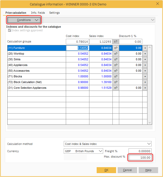Viewport: 163px width, 177px height.
Task: Expand the Calculation method combo box
Action: pyautogui.click(x=108, y=144)
